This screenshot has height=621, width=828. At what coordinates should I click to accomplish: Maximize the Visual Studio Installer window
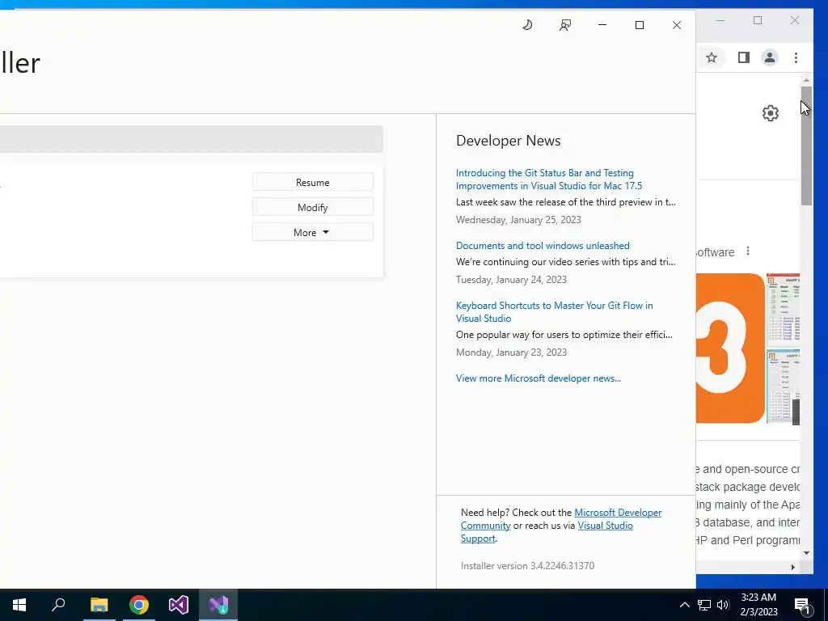640,25
